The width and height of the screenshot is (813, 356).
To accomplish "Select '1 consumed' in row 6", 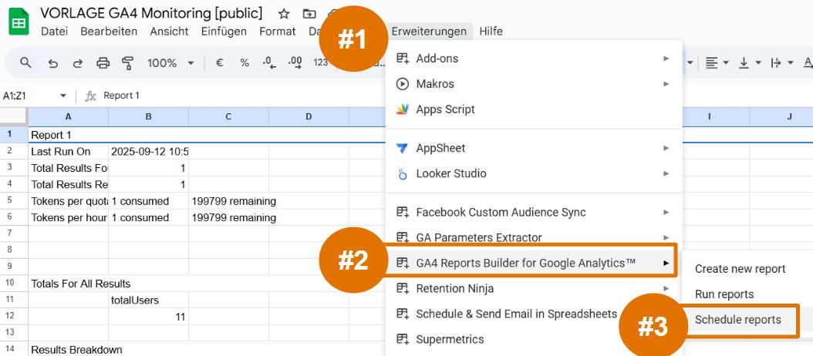I will [x=148, y=217].
